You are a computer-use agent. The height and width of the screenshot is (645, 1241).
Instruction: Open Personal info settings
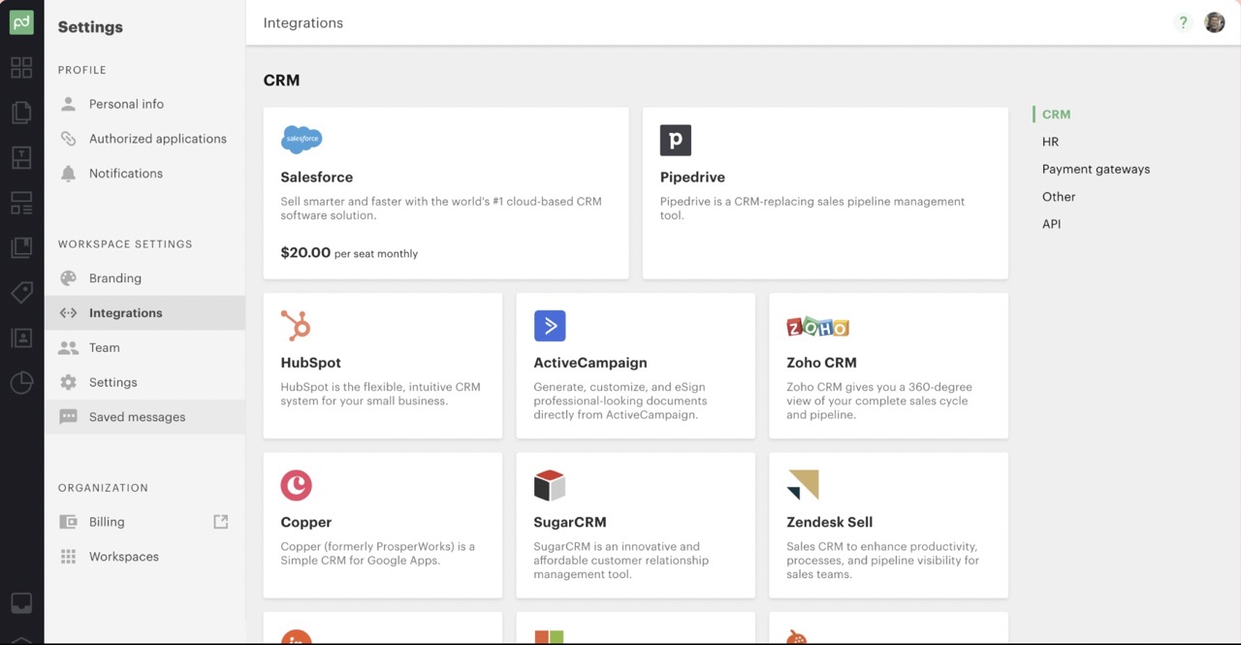pyautogui.click(x=144, y=104)
